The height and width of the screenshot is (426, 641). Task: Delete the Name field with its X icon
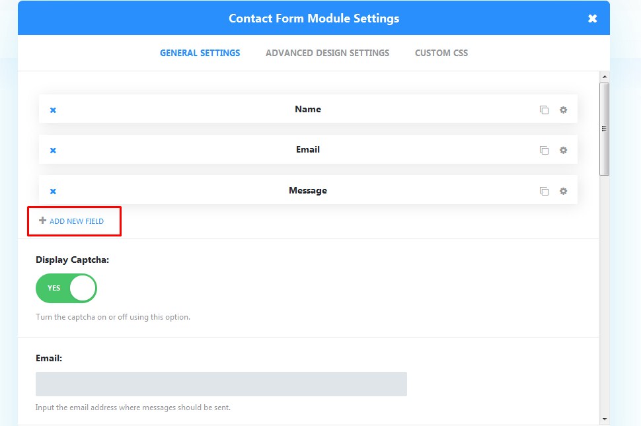[53, 110]
